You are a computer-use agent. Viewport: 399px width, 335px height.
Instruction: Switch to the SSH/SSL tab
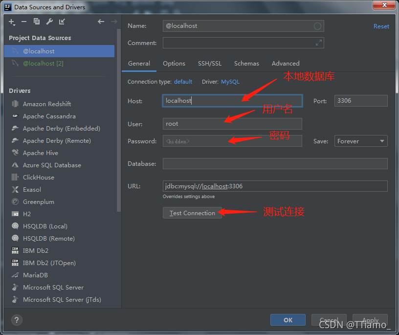[210, 64]
